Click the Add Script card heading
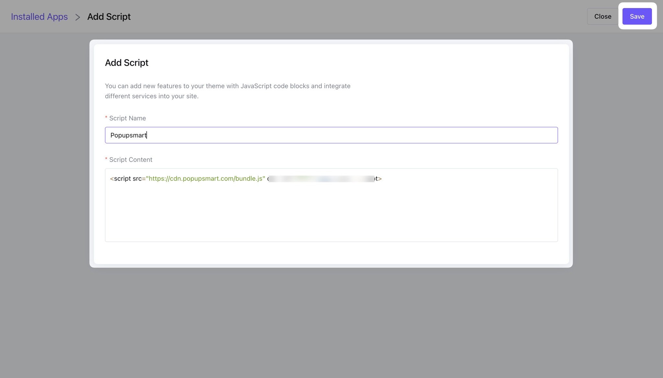 click(x=127, y=62)
